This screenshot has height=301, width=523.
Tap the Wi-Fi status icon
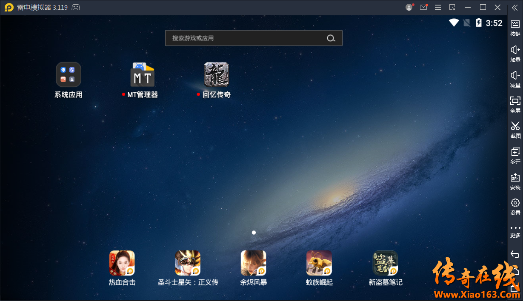click(x=454, y=23)
